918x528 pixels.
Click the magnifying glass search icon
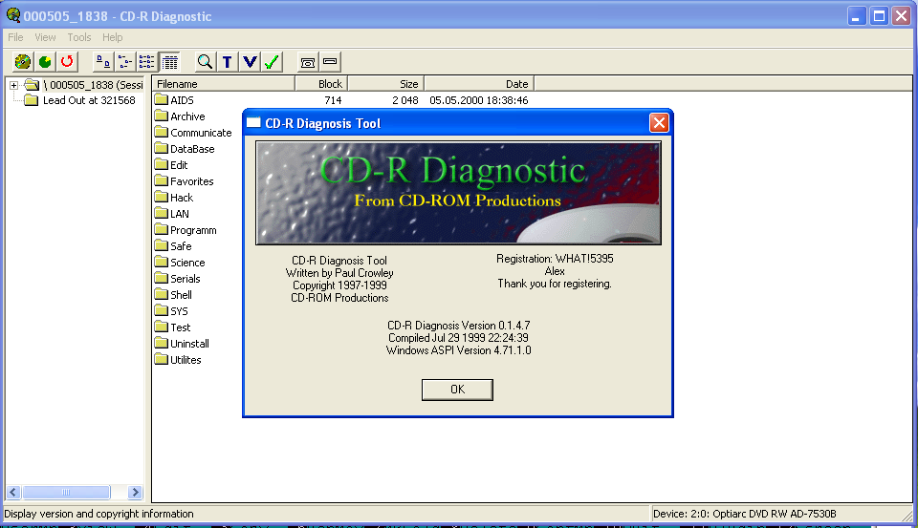[205, 61]
